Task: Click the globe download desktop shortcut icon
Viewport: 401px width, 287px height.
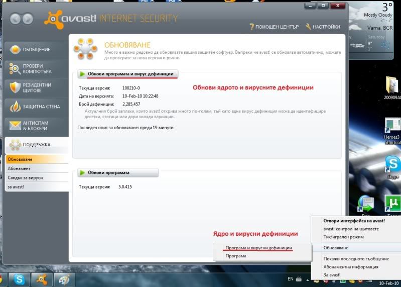Action: coord(366,205)
